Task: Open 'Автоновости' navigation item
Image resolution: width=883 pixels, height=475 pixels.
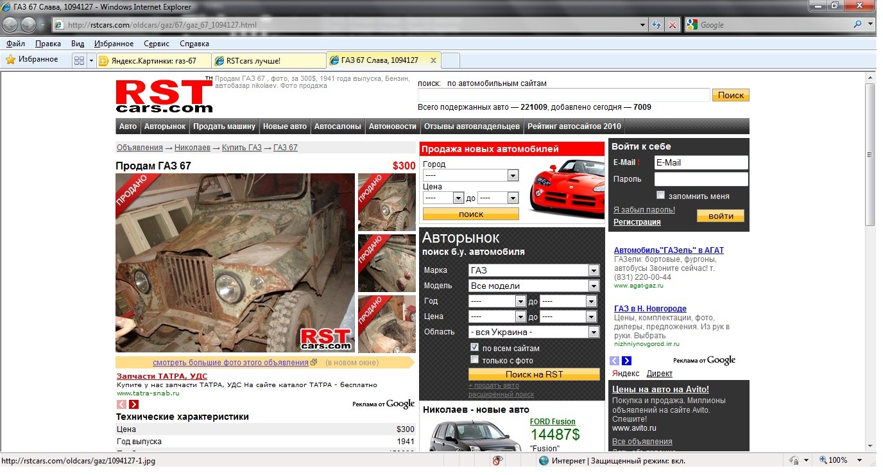Action: pyautogui.click(x=392, y=126)
